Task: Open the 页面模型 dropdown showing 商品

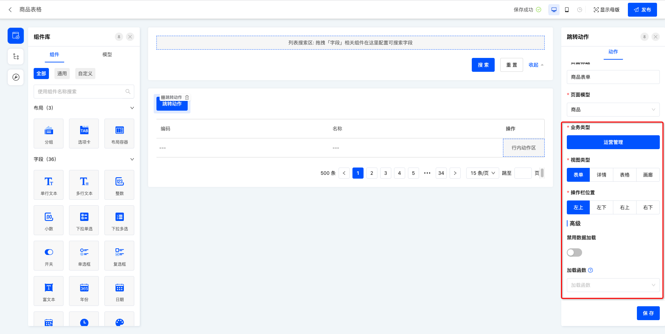Action: tap(613, 110)
